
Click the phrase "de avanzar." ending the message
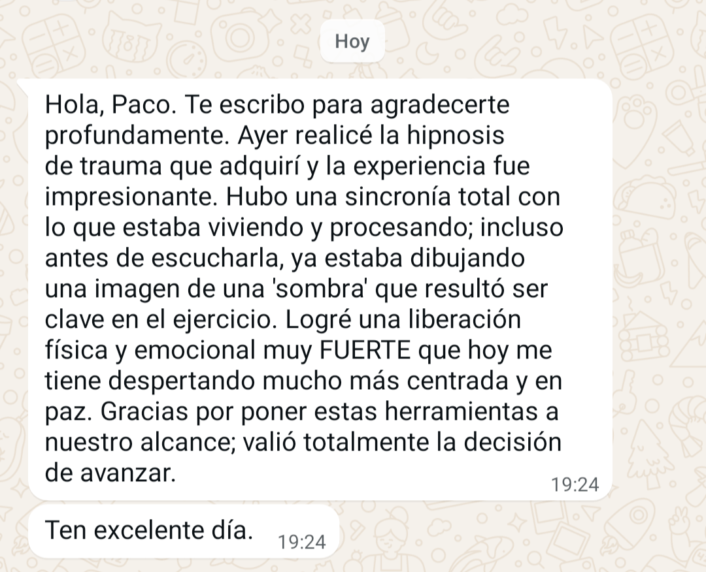coord(110,473)
